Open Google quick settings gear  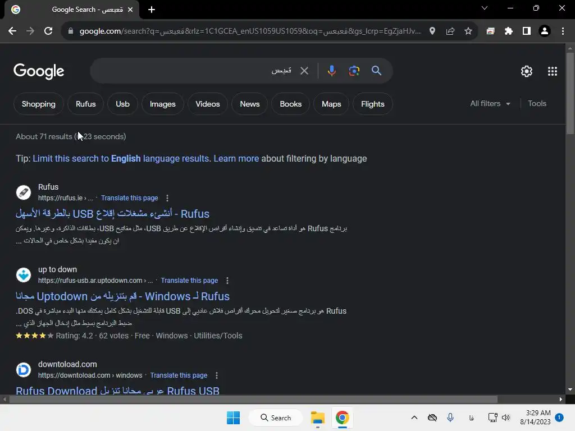pos(527,71)
